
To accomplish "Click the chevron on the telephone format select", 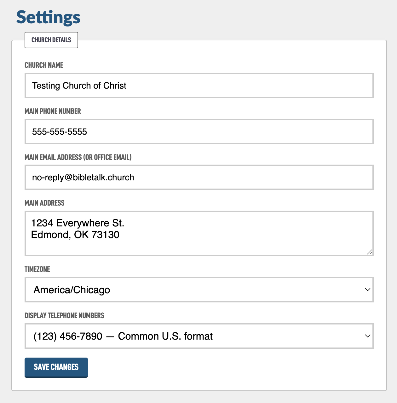I will 367,336.
